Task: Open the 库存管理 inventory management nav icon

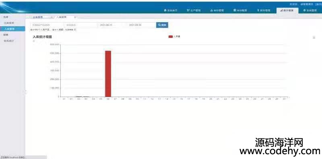Action: pos(212,10)
